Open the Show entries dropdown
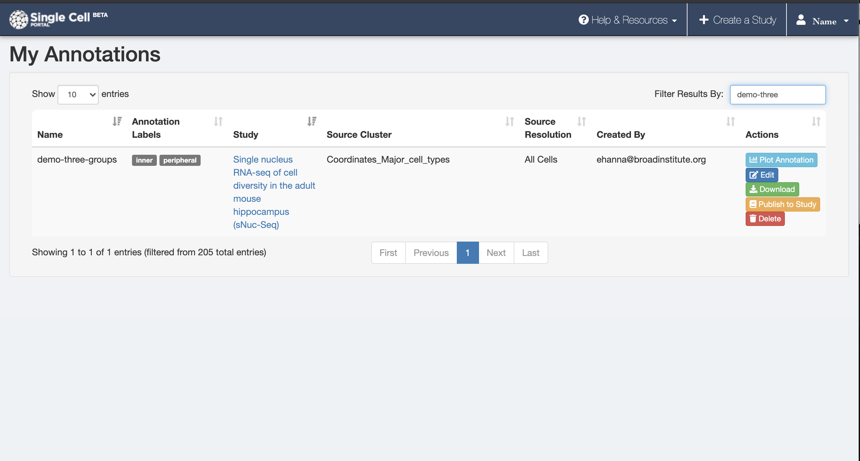 78,94
